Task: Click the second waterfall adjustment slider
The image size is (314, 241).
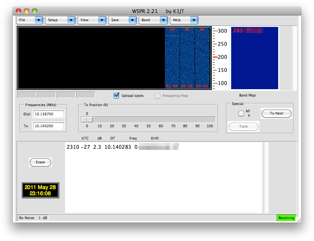Action: coord(76,95)
